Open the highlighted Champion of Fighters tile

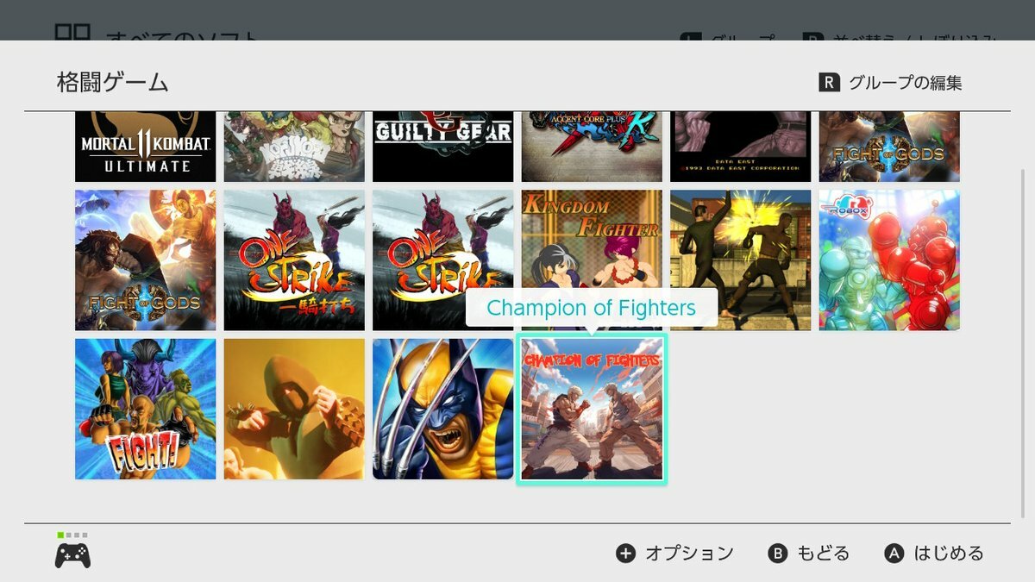click(592, 409)
